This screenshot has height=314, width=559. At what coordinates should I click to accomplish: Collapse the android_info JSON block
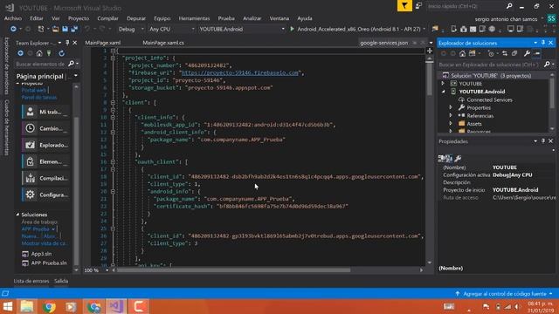click(x=113, y=192)
